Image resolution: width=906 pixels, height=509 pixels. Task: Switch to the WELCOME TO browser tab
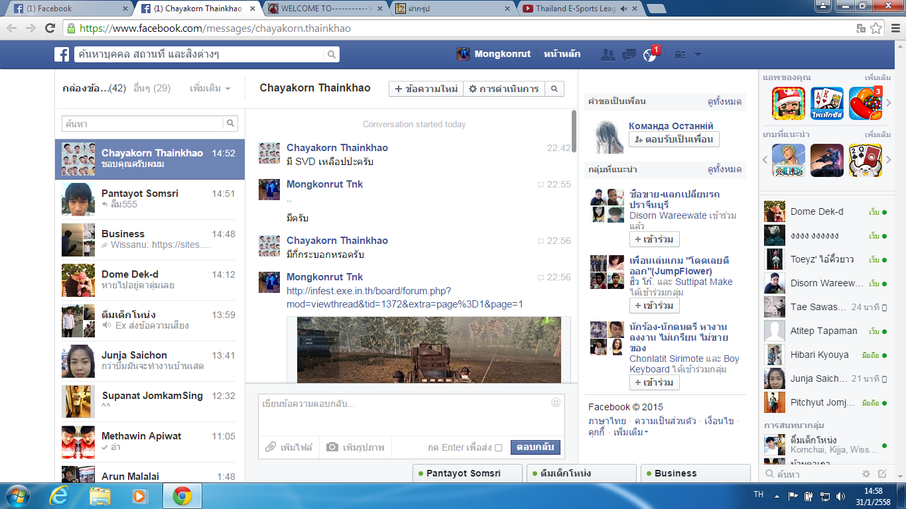tap(325, 9)
